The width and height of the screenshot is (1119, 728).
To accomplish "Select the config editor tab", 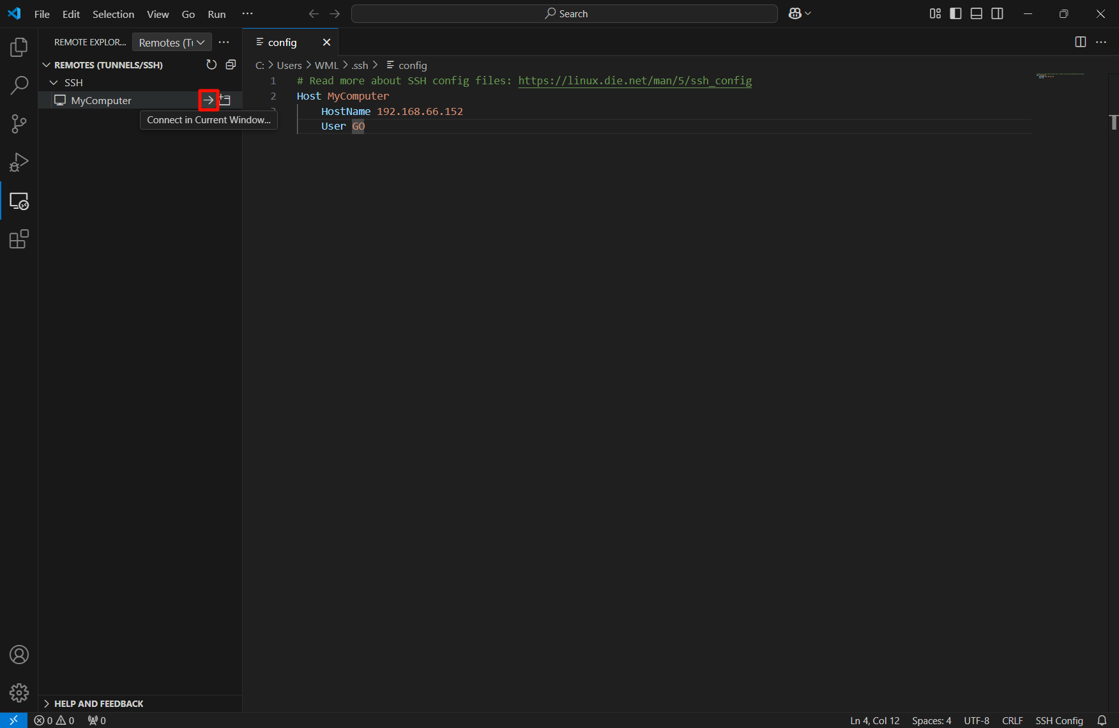I will coord(282,42).
